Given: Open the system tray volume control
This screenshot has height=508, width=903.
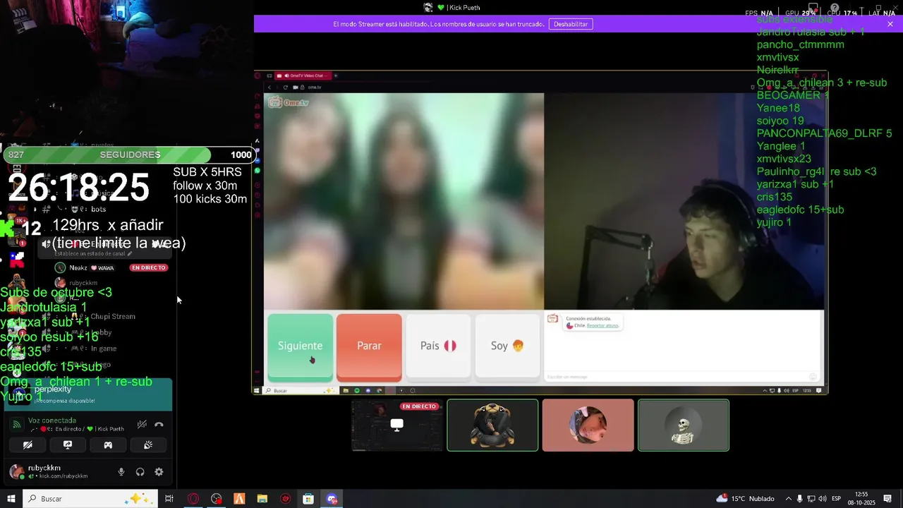Looking at the screenshot, I should pyautogui.click(x=823, y=499).
